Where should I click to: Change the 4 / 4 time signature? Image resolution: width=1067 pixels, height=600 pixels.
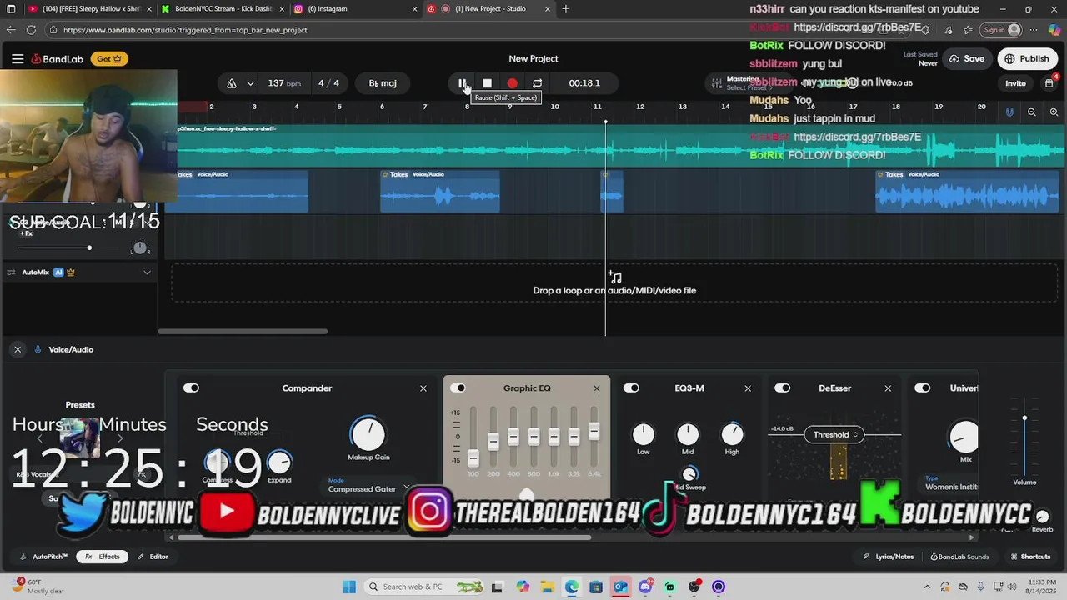pyautogui.click(x=328, y=83)
